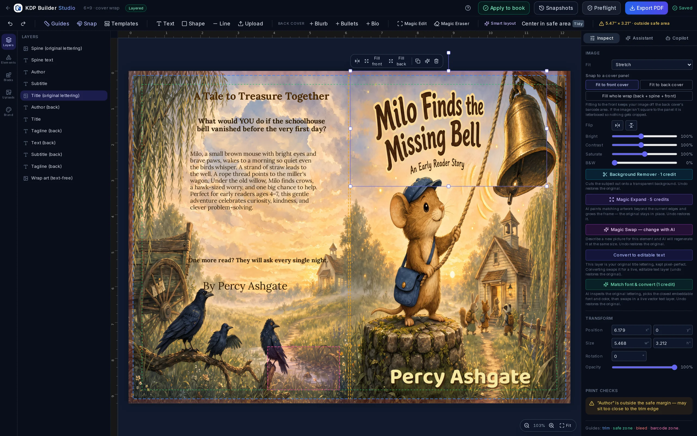697x436 pixels.
Task: Click the Position x field showing 6.179
Action: 631,330
